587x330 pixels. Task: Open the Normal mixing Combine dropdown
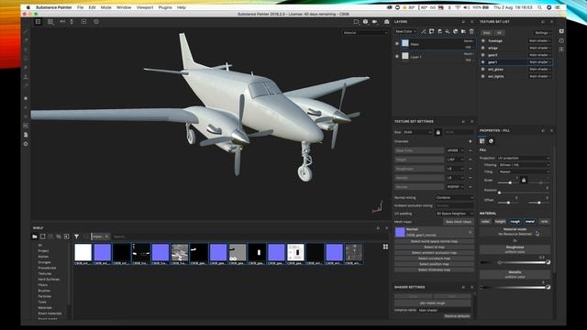click(454, 198)
